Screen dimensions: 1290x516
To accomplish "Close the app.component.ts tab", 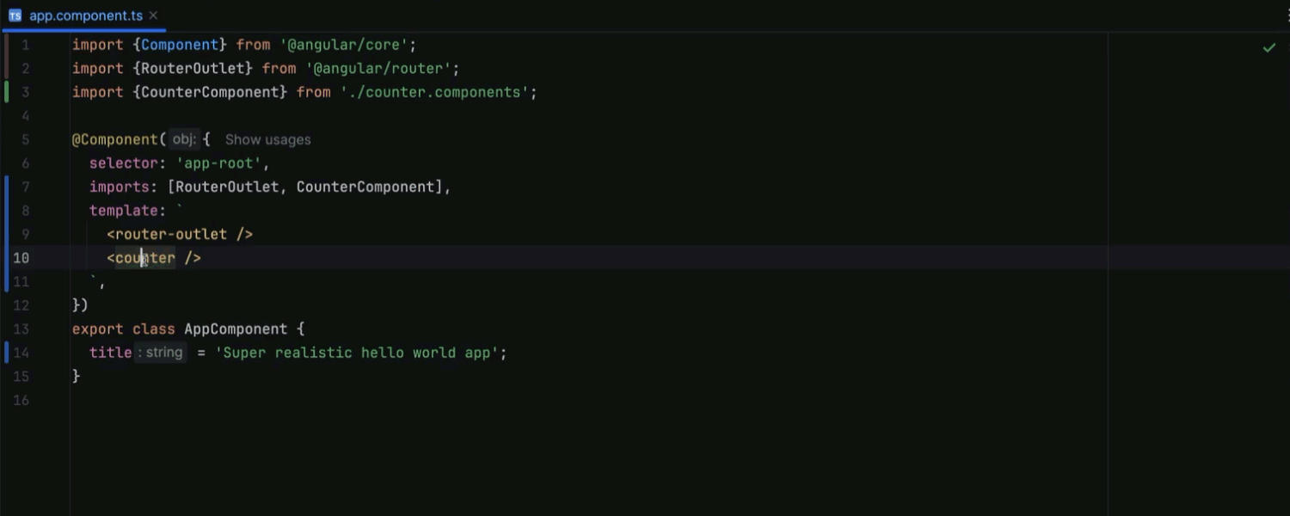I will (153, 15).
